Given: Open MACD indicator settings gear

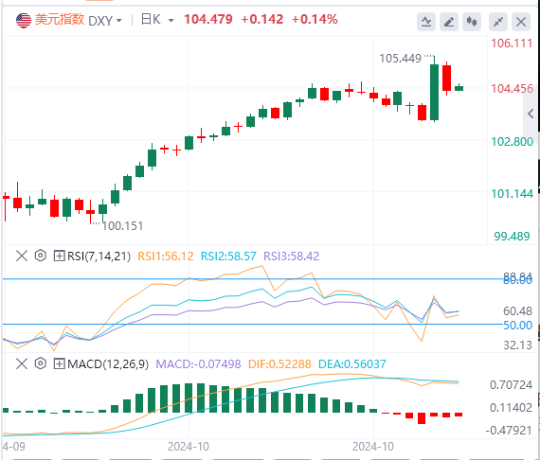Looking at the screenshot, I should pos(41,363).
